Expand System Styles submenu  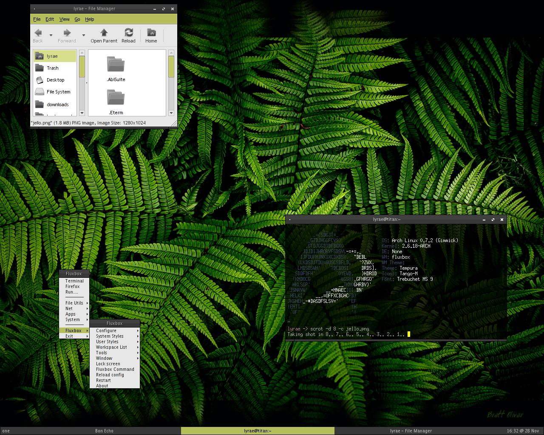115,336
